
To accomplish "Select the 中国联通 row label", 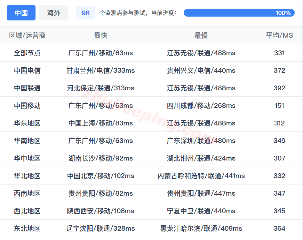I will pyautogui.click(x=27, y=88).
